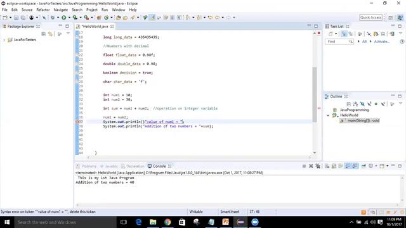Open Back history dropdown arrow
This screenshot has width=406, height=228.
click(x=223, y=18)
